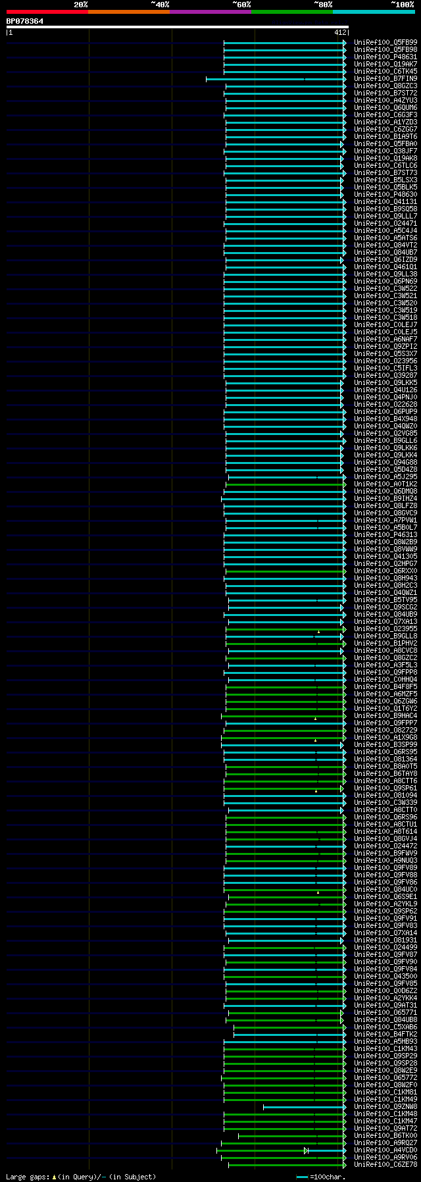Open hit link UniRef100_B3SP99

point(385,744)
